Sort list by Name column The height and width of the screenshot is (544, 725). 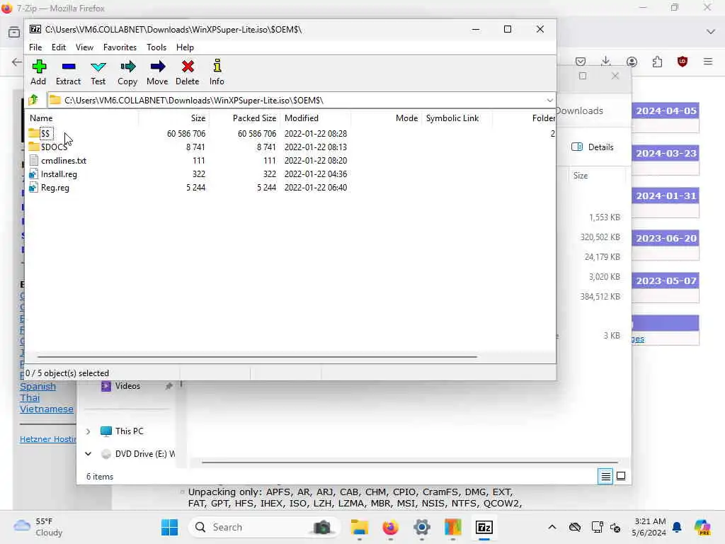(82, 118)
